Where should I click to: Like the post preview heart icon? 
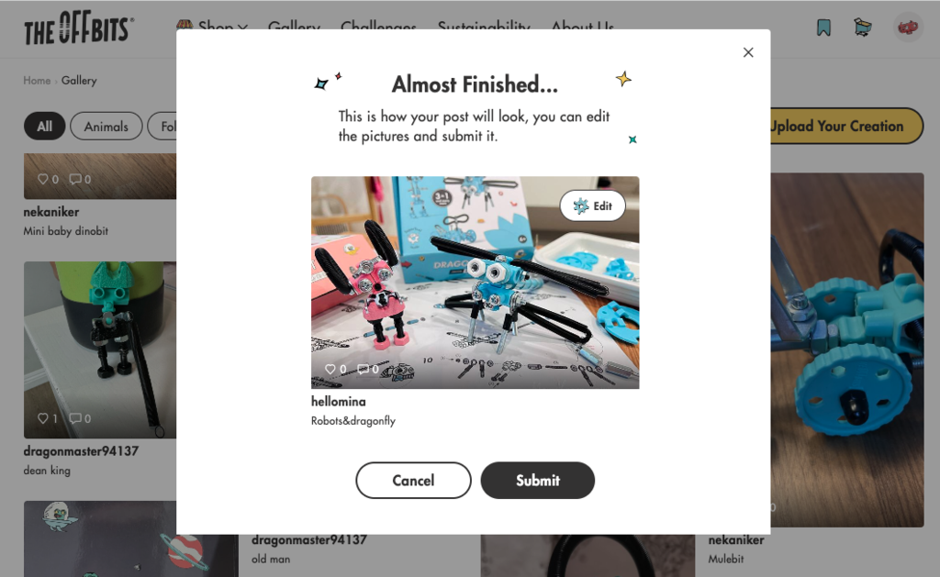click(x=330, y=369)
